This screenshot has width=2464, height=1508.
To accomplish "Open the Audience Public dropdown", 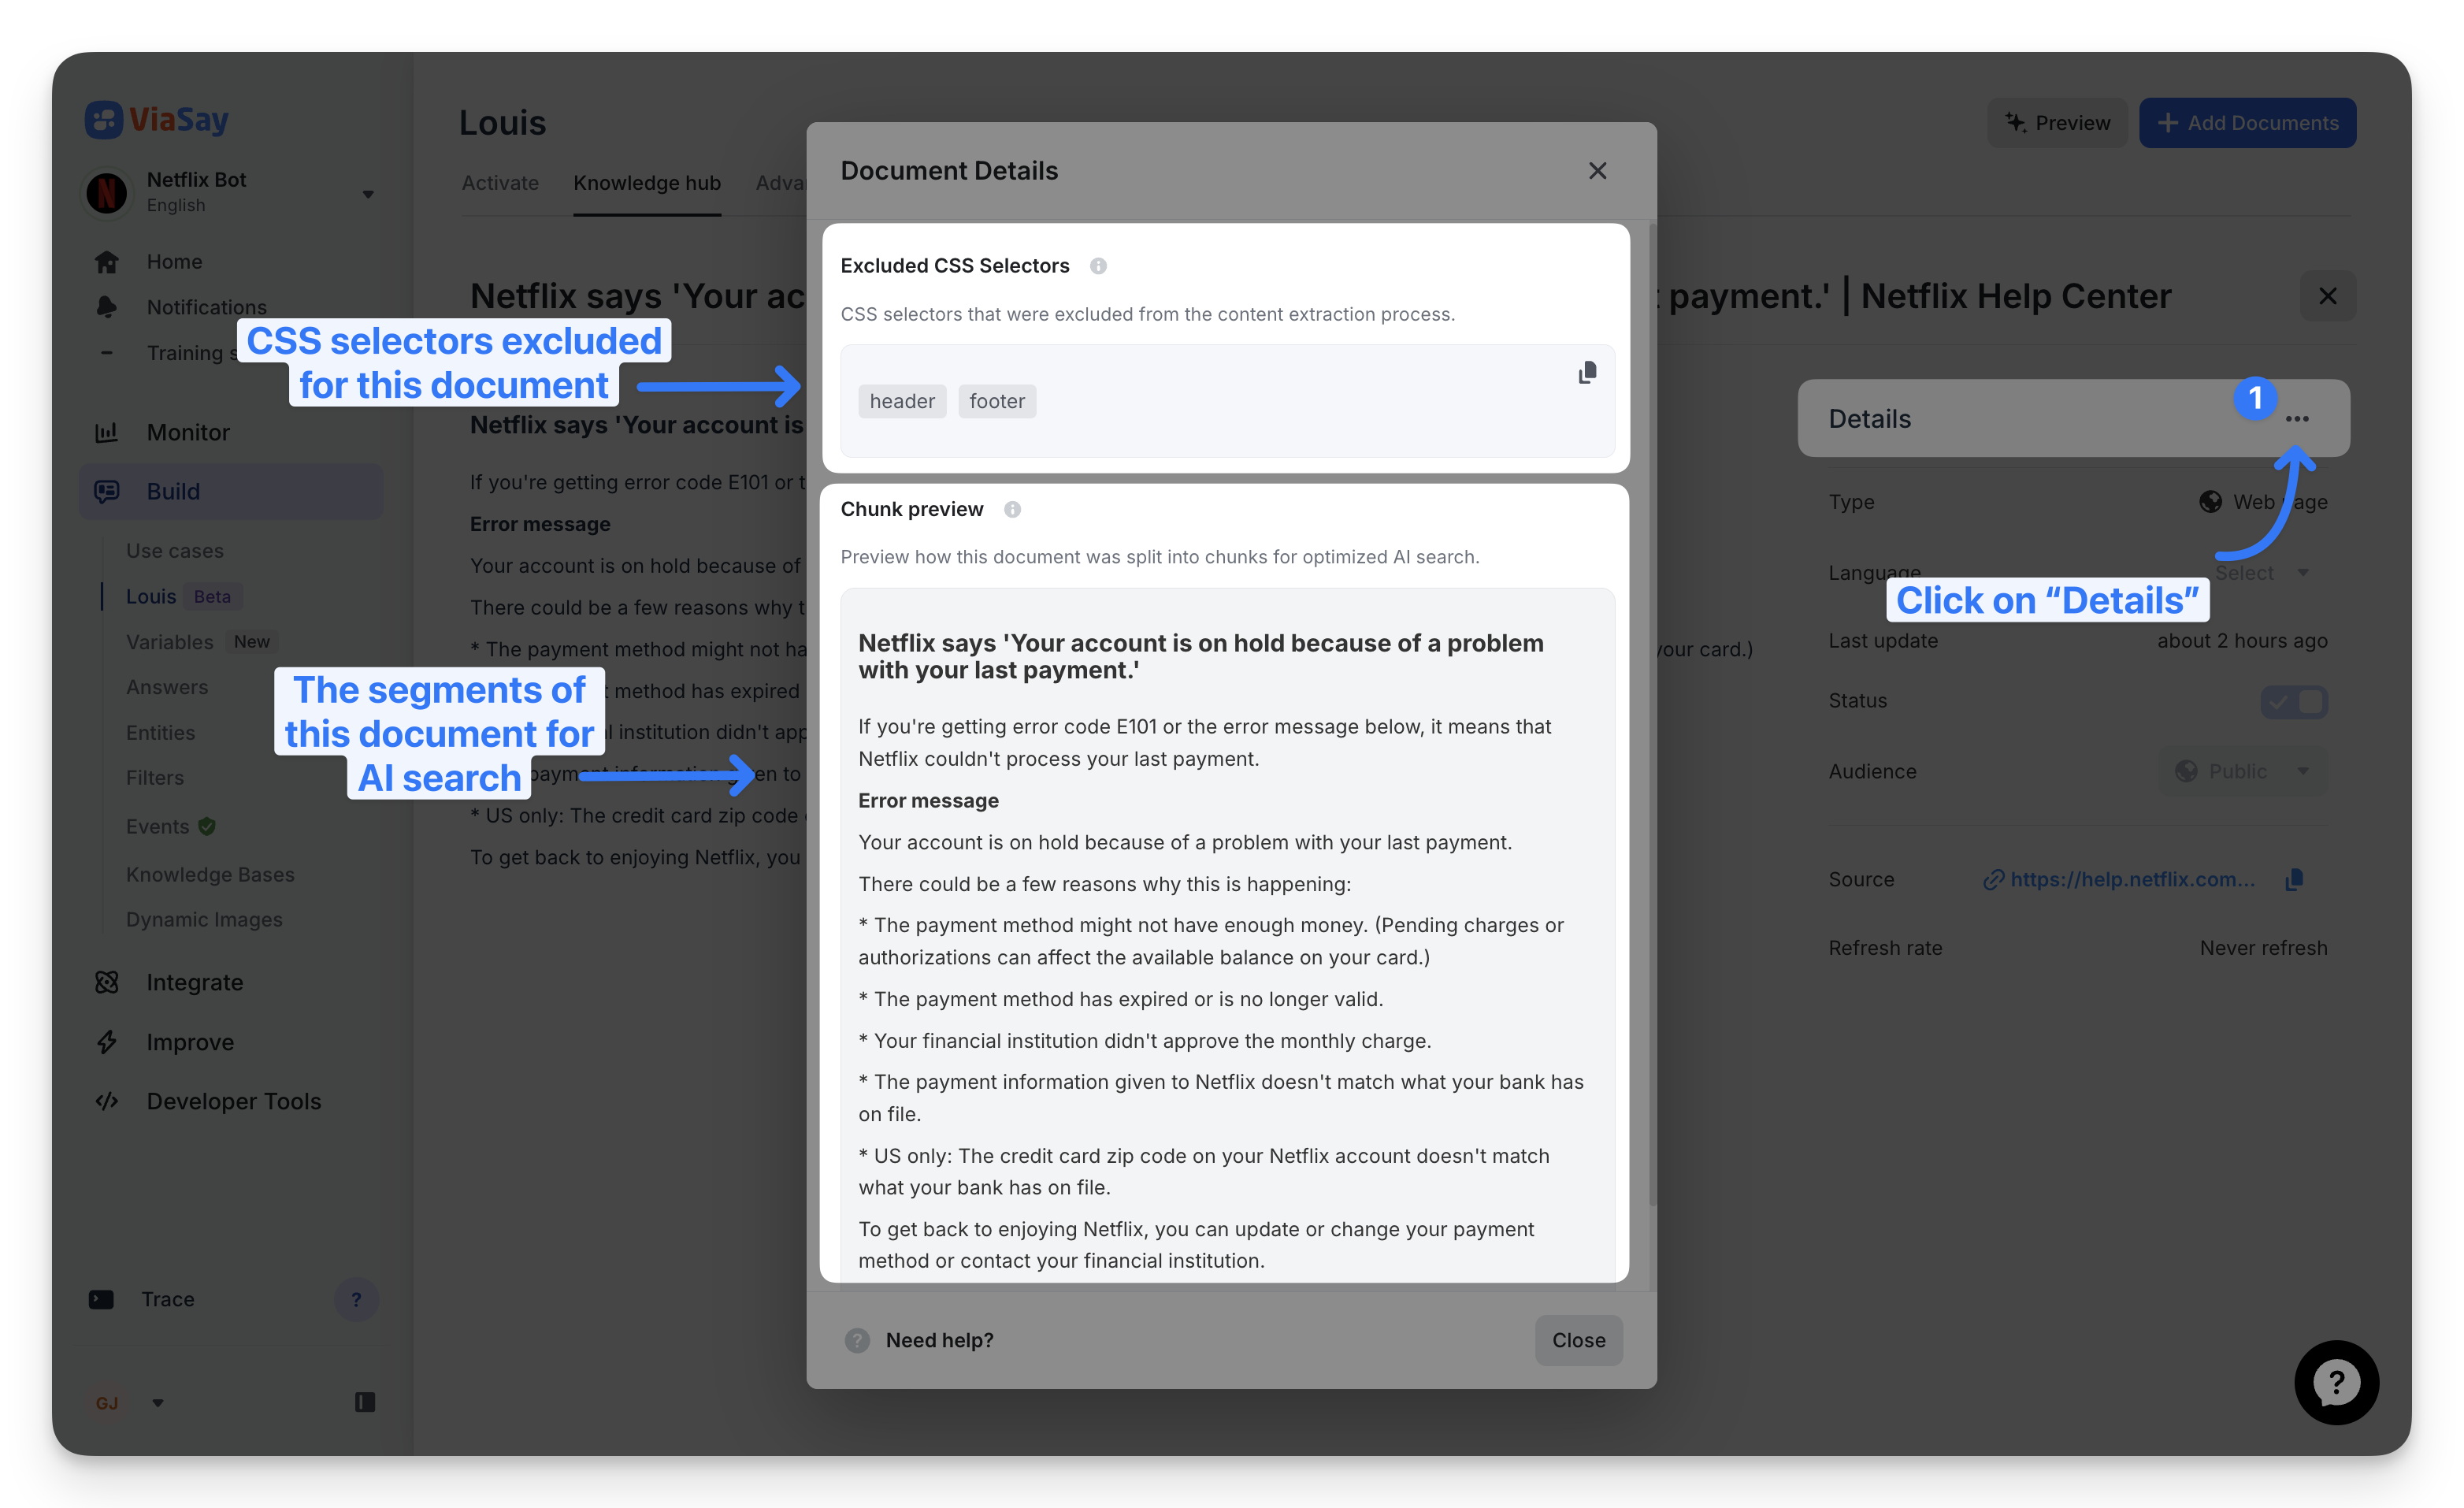I will 2244,772.
